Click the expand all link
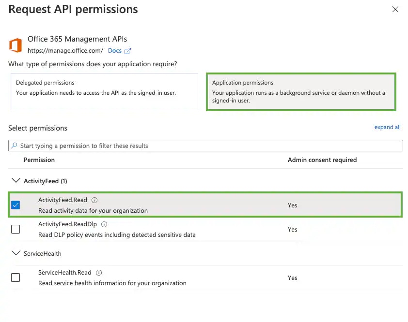The image size is (408, 322). pyautogui.click(x=387, y=127)
